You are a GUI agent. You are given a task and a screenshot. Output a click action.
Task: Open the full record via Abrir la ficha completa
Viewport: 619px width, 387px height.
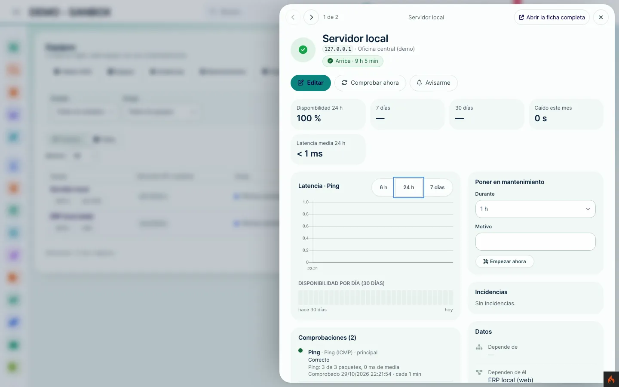tap(552, 17)
